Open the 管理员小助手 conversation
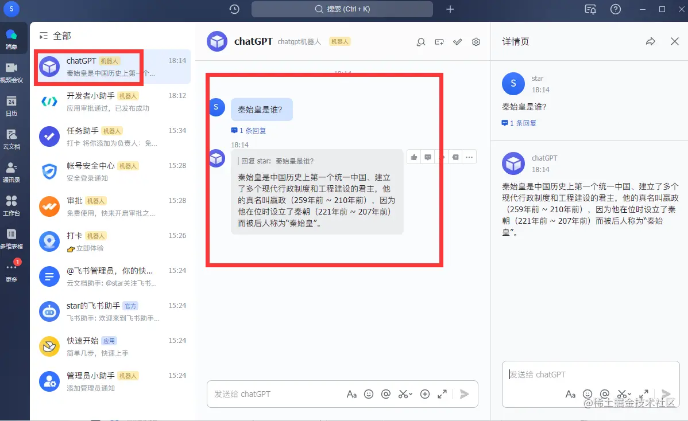Viewport: 688px width, 421px height. tap(113, 381)
